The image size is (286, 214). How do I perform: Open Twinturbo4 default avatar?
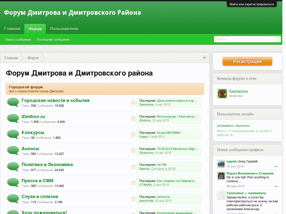click(x=221, y=196)
